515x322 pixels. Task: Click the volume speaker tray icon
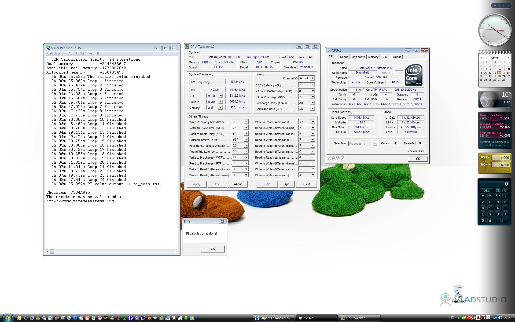[x=500, y=318]
